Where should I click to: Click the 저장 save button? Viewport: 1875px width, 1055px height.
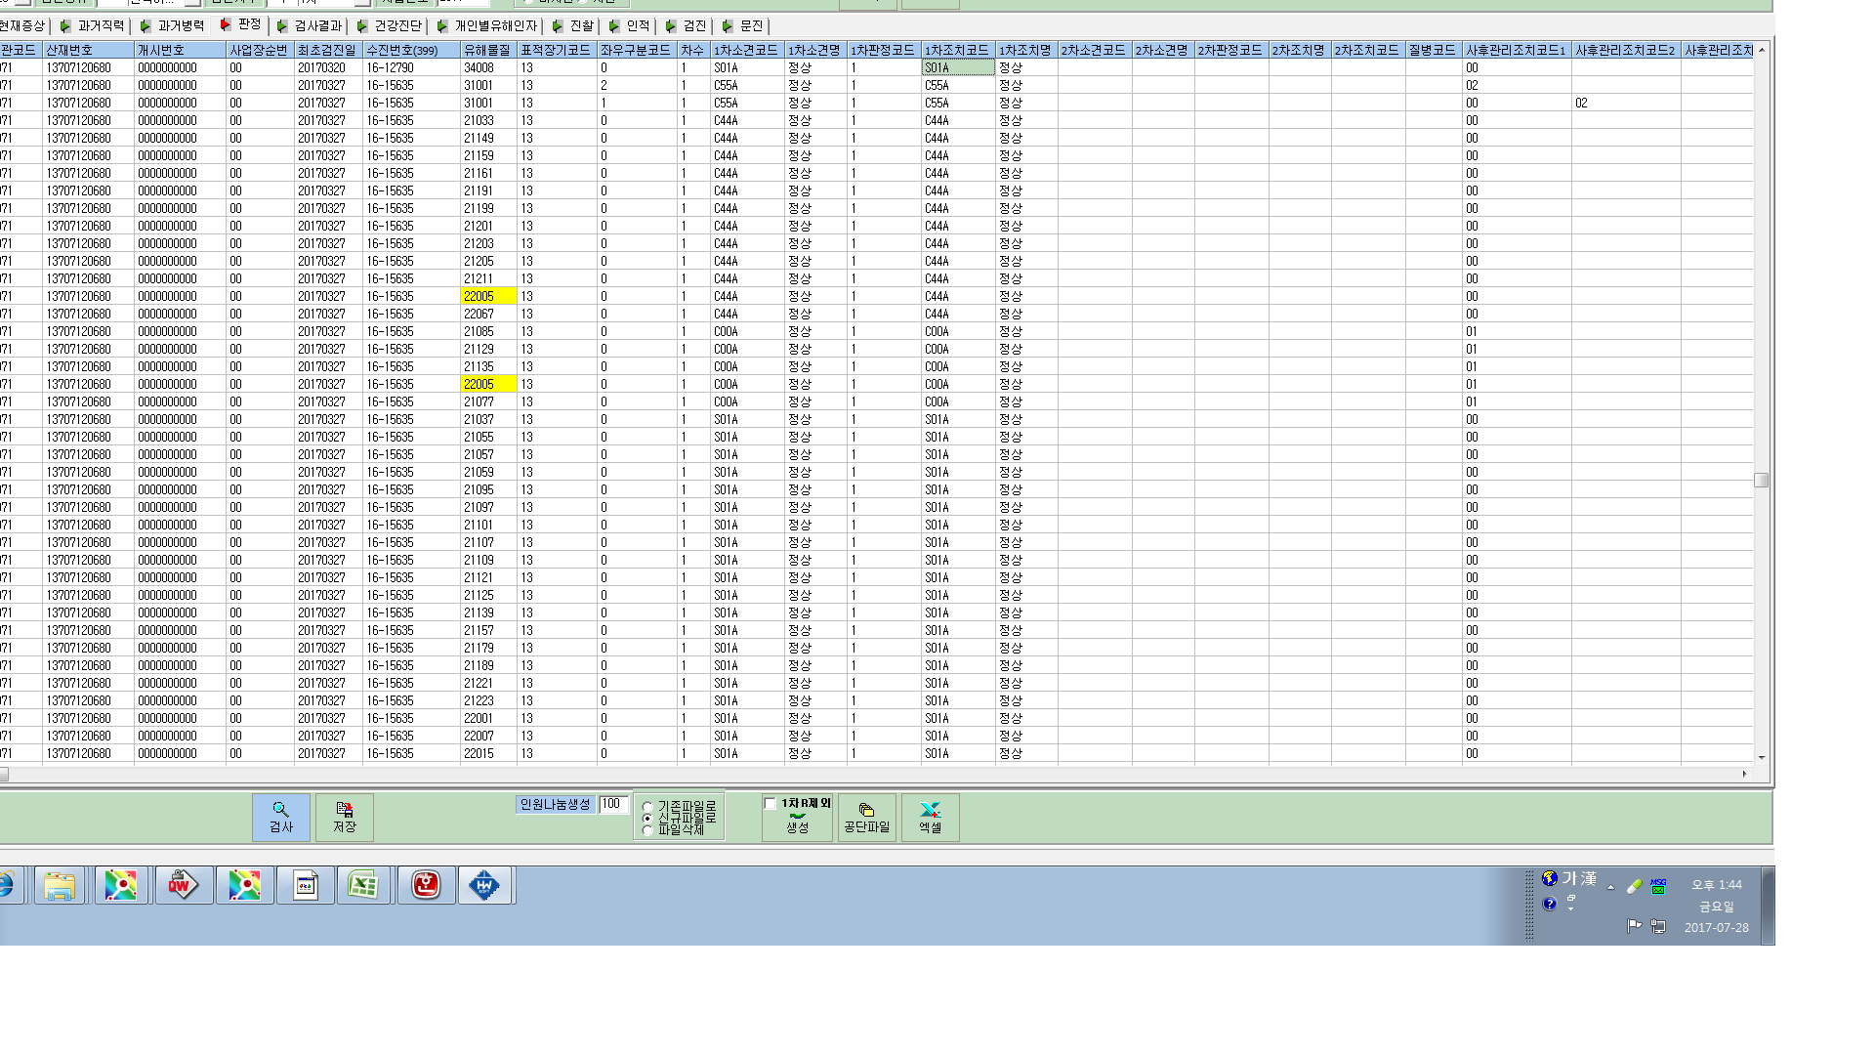point(345,817)
